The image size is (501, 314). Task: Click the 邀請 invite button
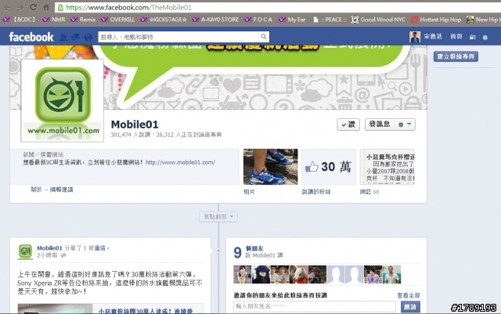[410, 307]
